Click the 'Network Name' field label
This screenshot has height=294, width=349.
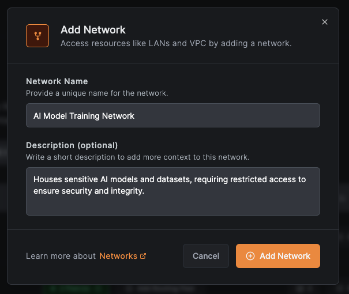coord(57,81)
